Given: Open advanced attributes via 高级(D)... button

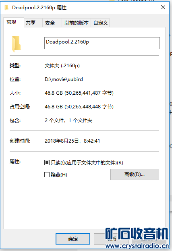Looking at the screenshot, I should (x=135, y=174).
